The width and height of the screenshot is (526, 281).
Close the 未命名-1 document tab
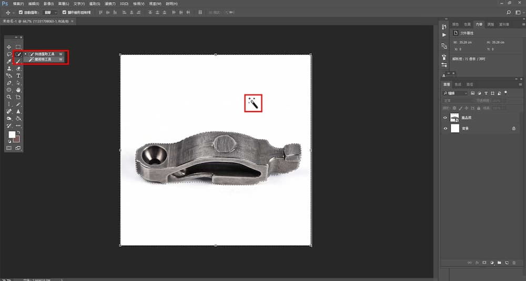72,21
